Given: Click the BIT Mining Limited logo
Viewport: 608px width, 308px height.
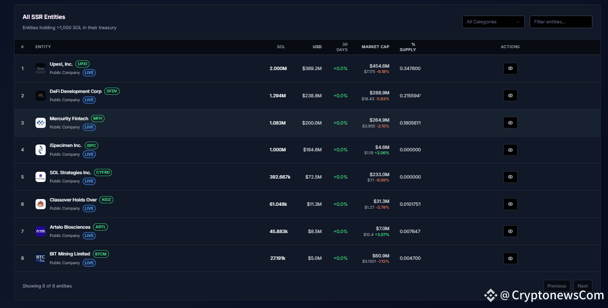Looking at the screenshot, I should pyautogui.click(x=40, y=258).
